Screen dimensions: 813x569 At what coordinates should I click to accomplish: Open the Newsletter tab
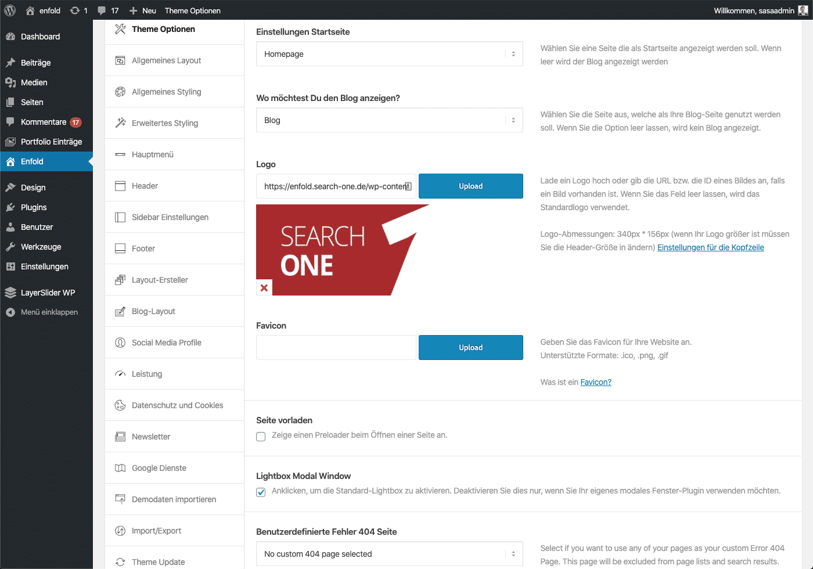point(174,437)
